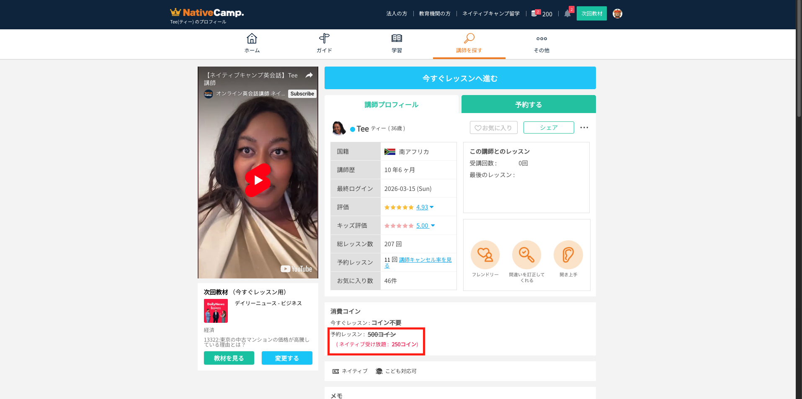802x399 pixels.
Task: Open the その他 menu
Action: click(x=542, y=44)
